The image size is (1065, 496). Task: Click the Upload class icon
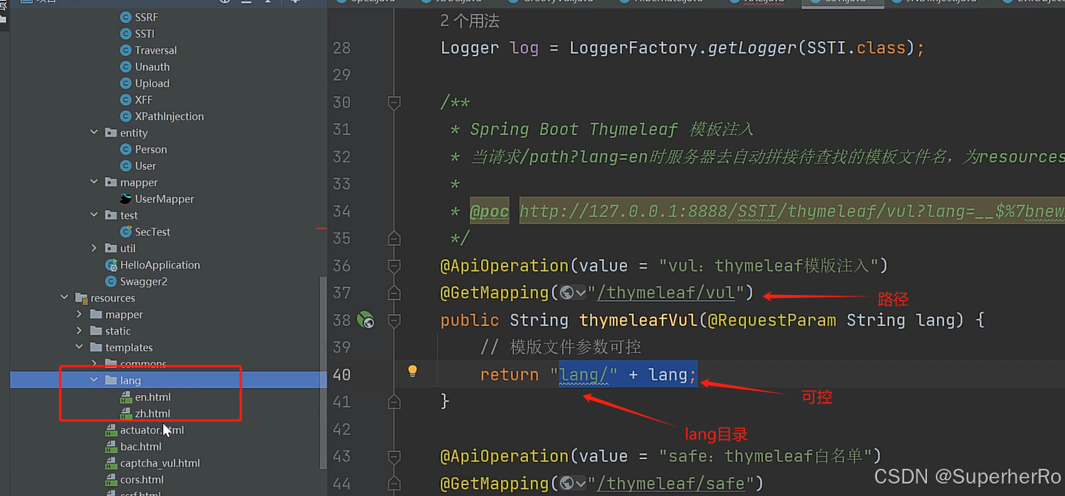click(126, 83)
